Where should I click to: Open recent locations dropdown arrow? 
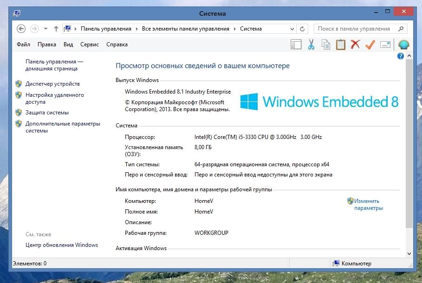click(x=46, y=29)
